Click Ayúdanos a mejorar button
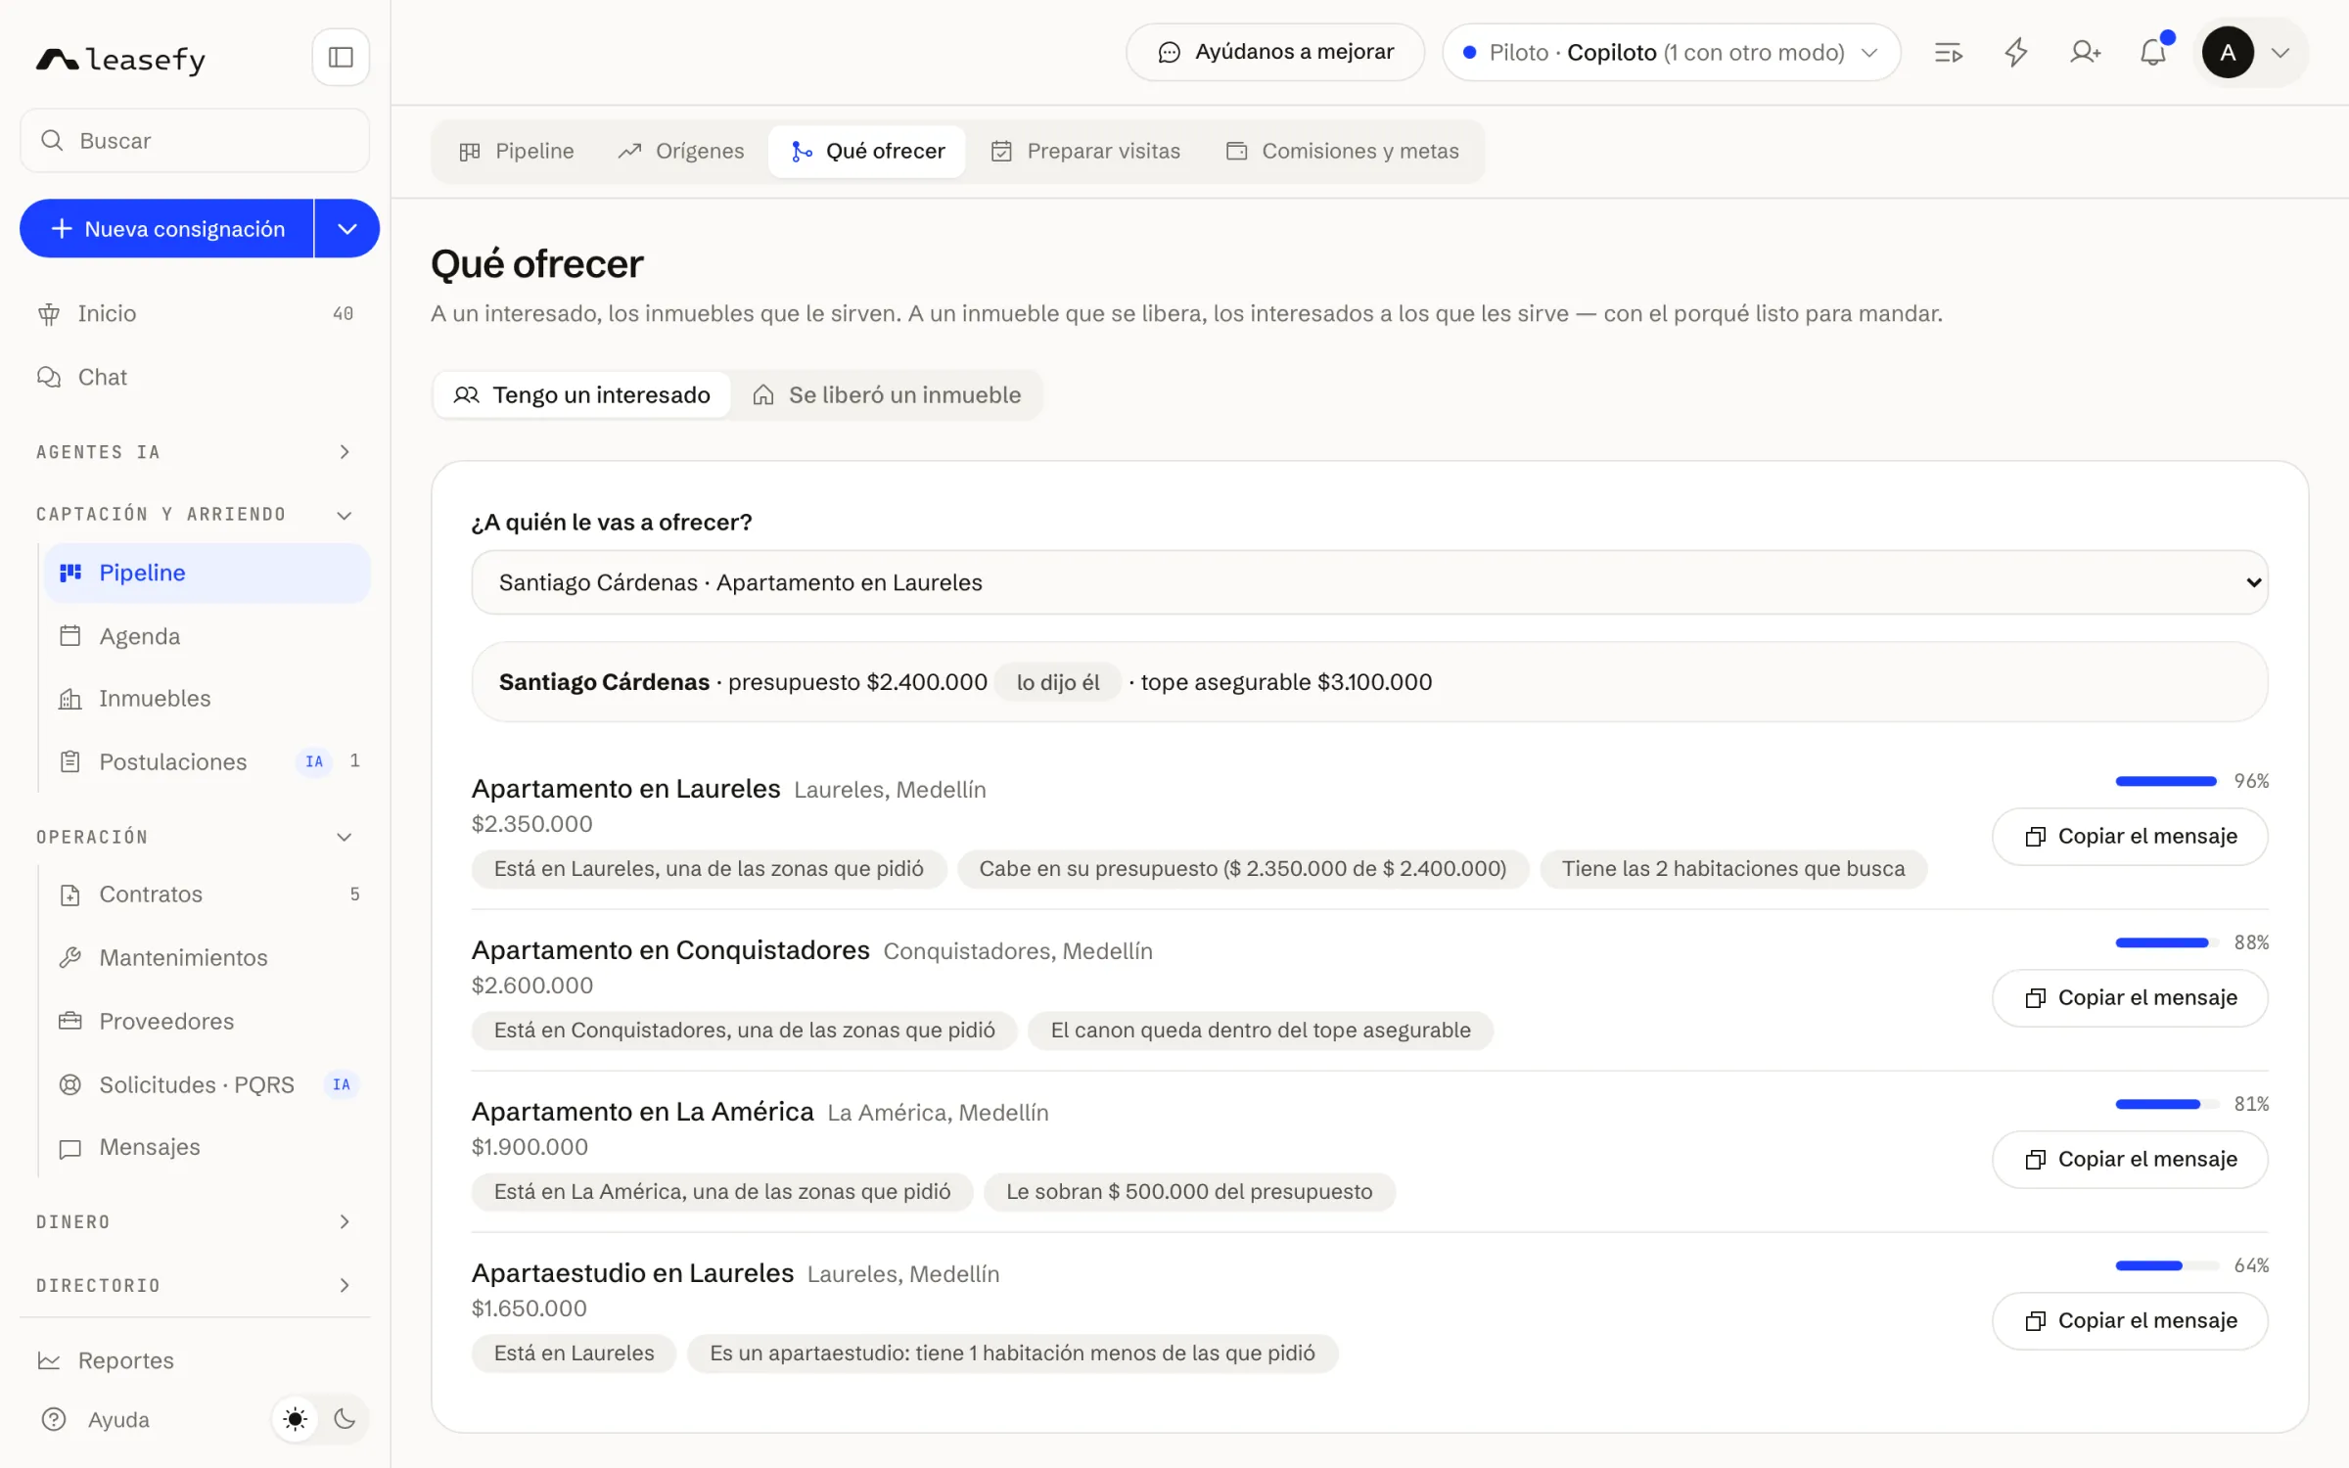 click(1275, 53)
